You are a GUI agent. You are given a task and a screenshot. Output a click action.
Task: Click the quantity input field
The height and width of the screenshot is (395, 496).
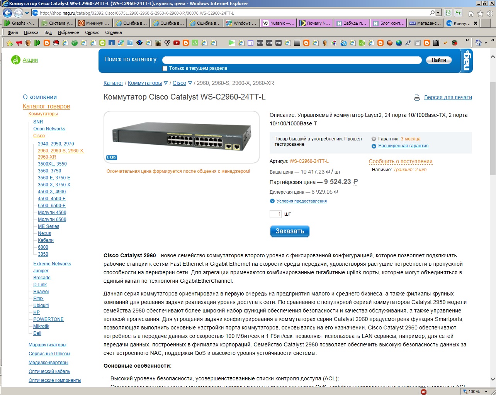point(275,214)
